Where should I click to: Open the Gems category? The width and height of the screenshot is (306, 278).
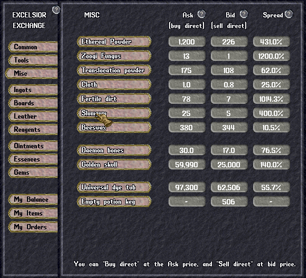(x=33, y=173)
